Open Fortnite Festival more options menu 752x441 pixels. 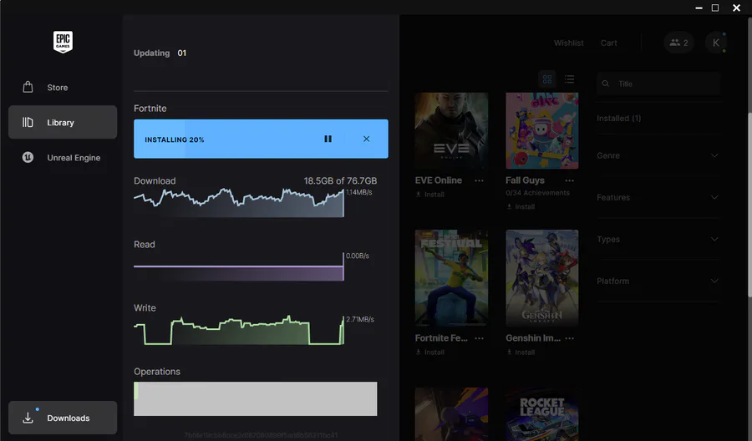coord(479,338)
